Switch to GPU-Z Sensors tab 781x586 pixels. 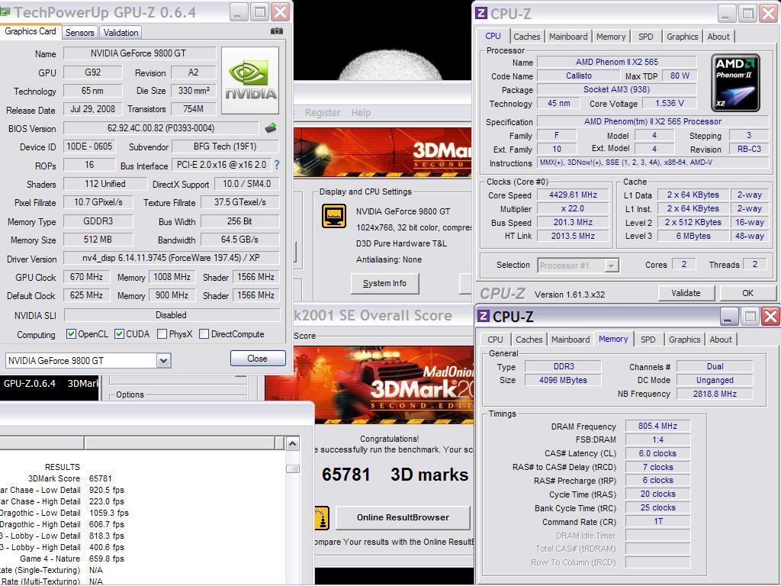point(79,32)
